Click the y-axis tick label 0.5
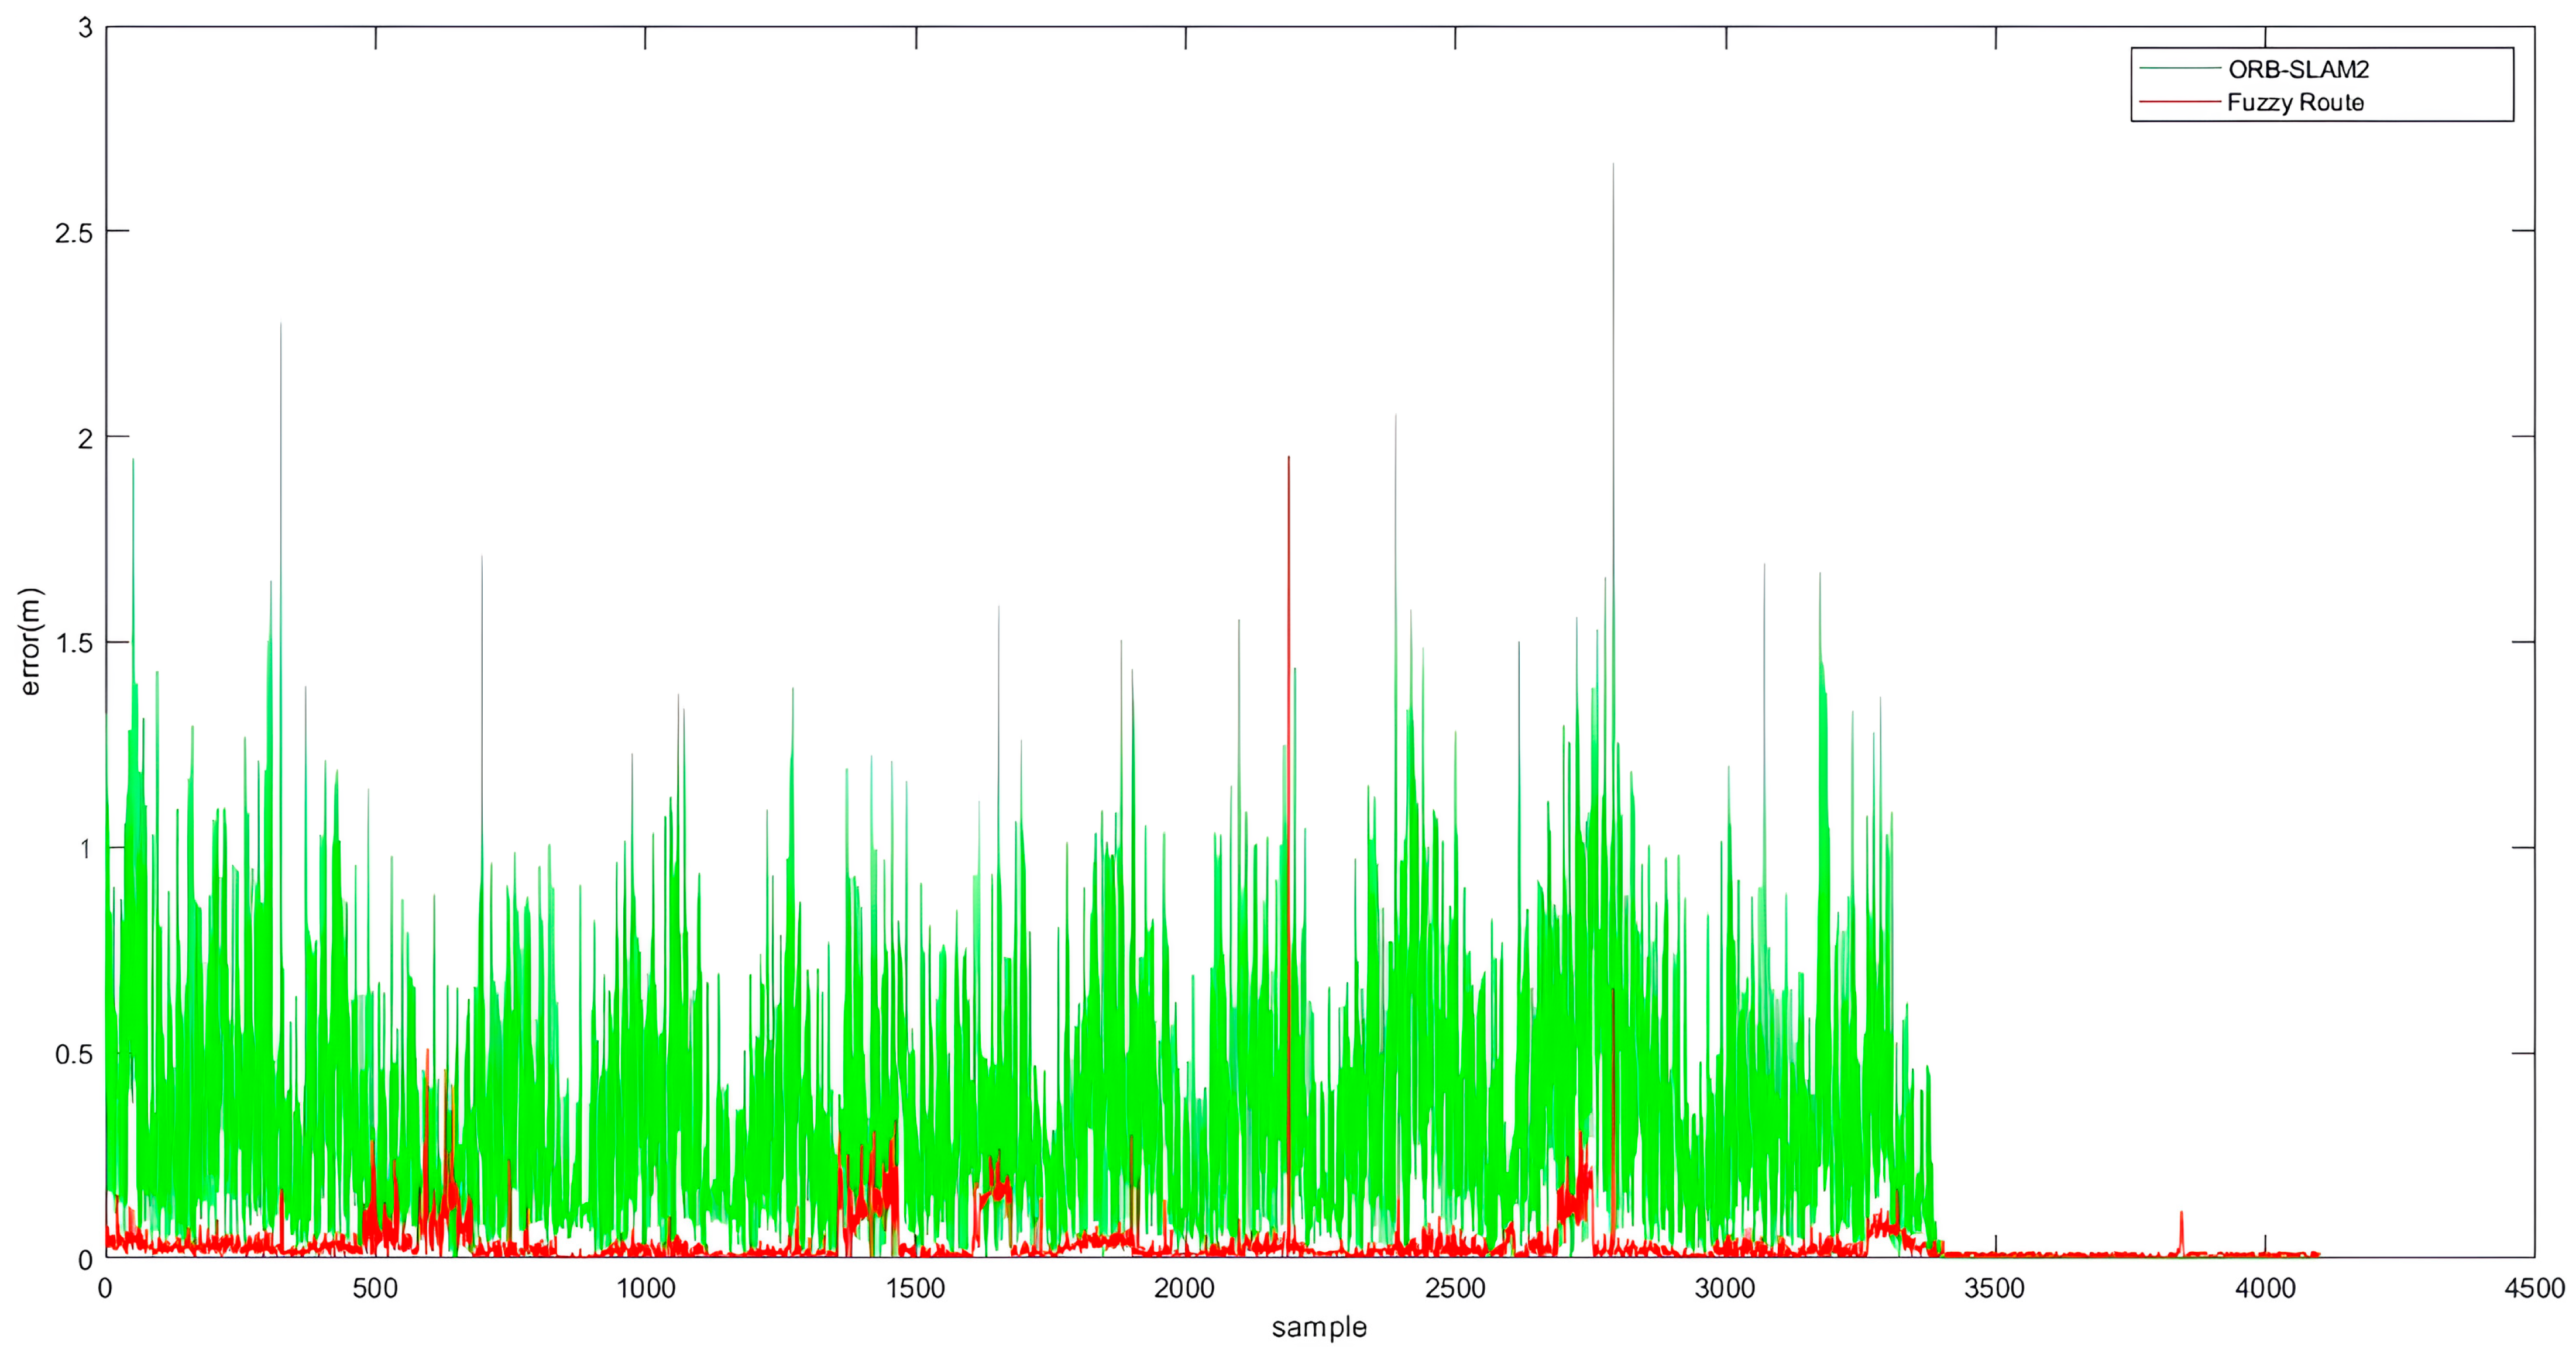This screenshot has height=1360, width=2576. click(x=73, y=1054)
